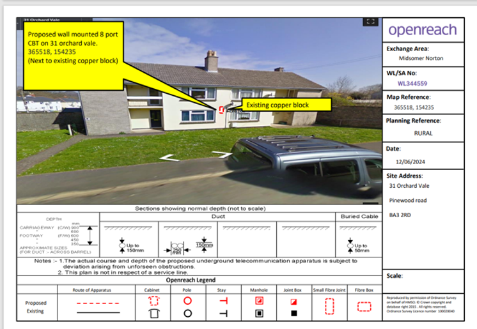Screen dimensions: 477x329
Task: Click the map reference '365518, 154235' in the sidebar
Action: [x=414, y=107]
